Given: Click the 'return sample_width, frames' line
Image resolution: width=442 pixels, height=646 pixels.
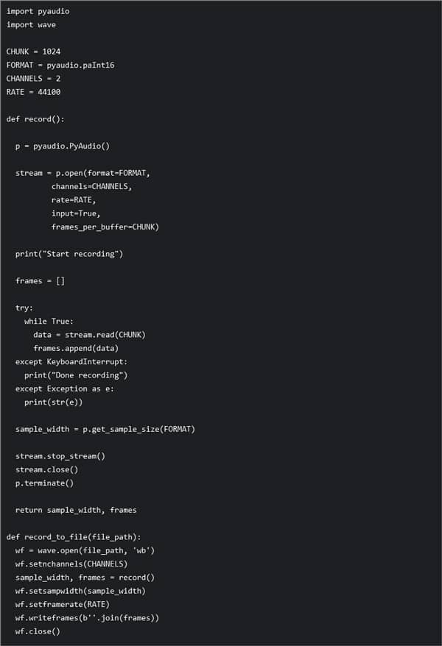Looking at the screenshot, I should (76, 510).
